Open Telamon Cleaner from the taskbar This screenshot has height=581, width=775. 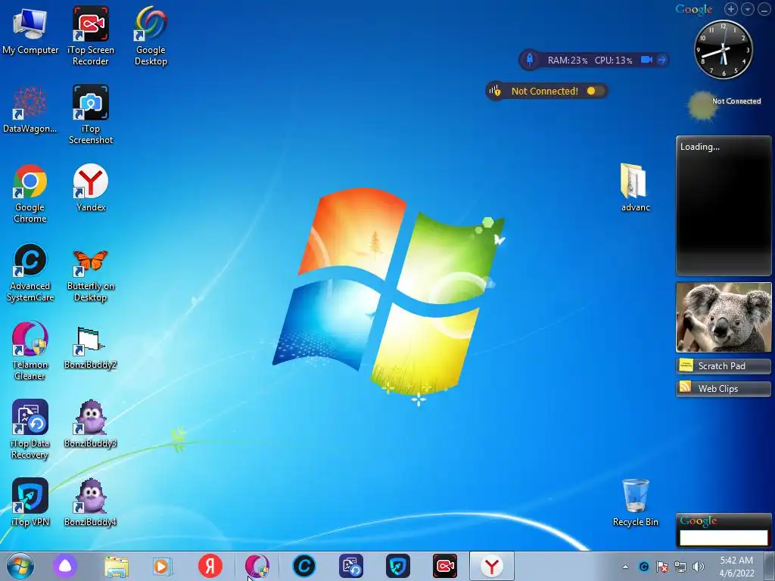(257, 566)
